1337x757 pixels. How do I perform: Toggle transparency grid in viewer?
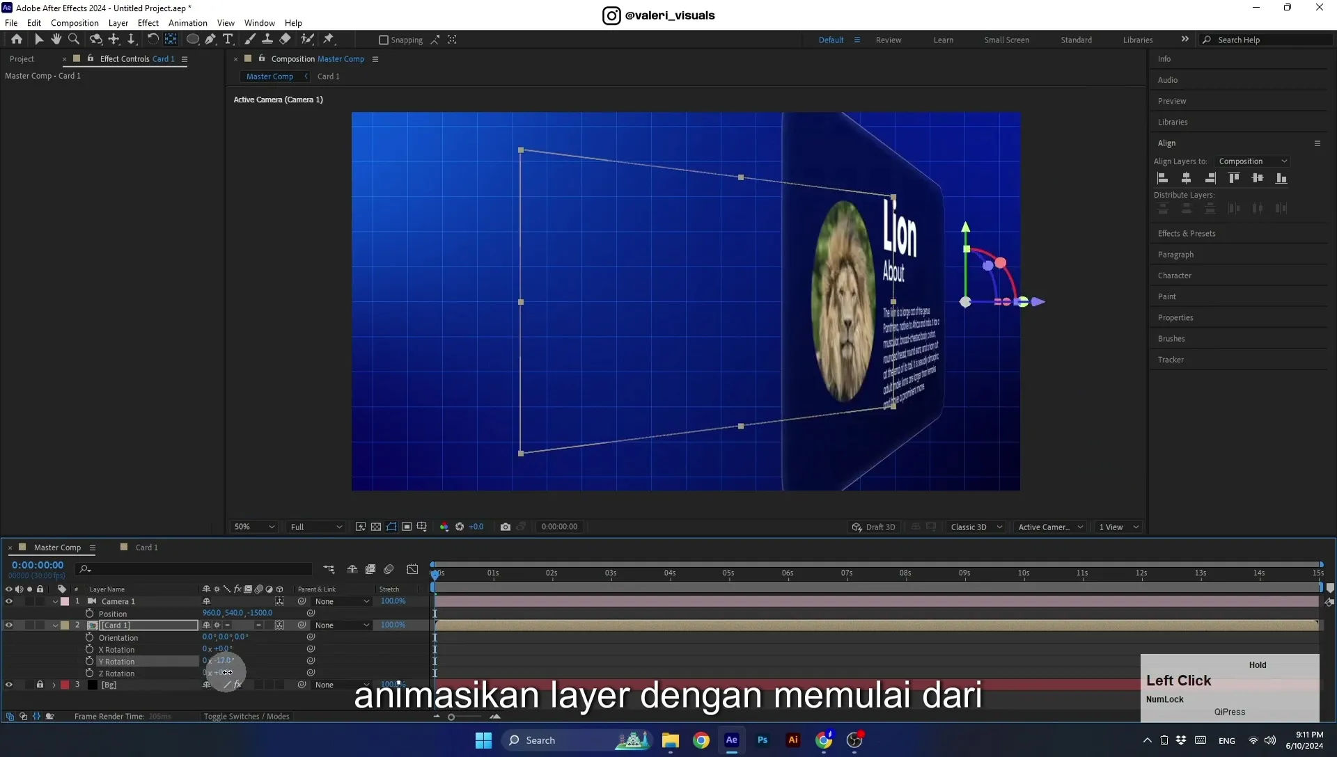(x=376, y=527)
